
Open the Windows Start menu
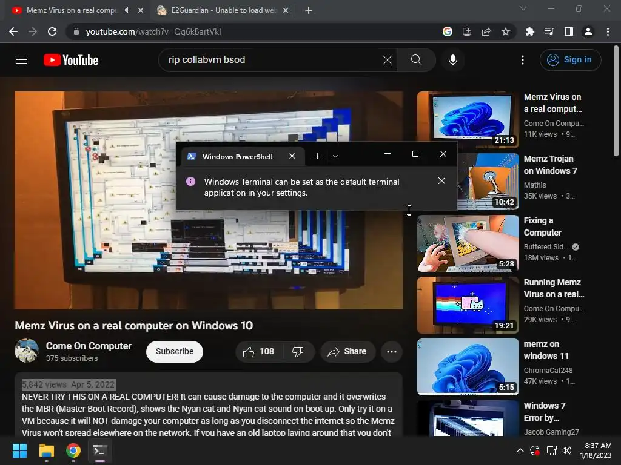pyautogui.click(x=20, y=450)
